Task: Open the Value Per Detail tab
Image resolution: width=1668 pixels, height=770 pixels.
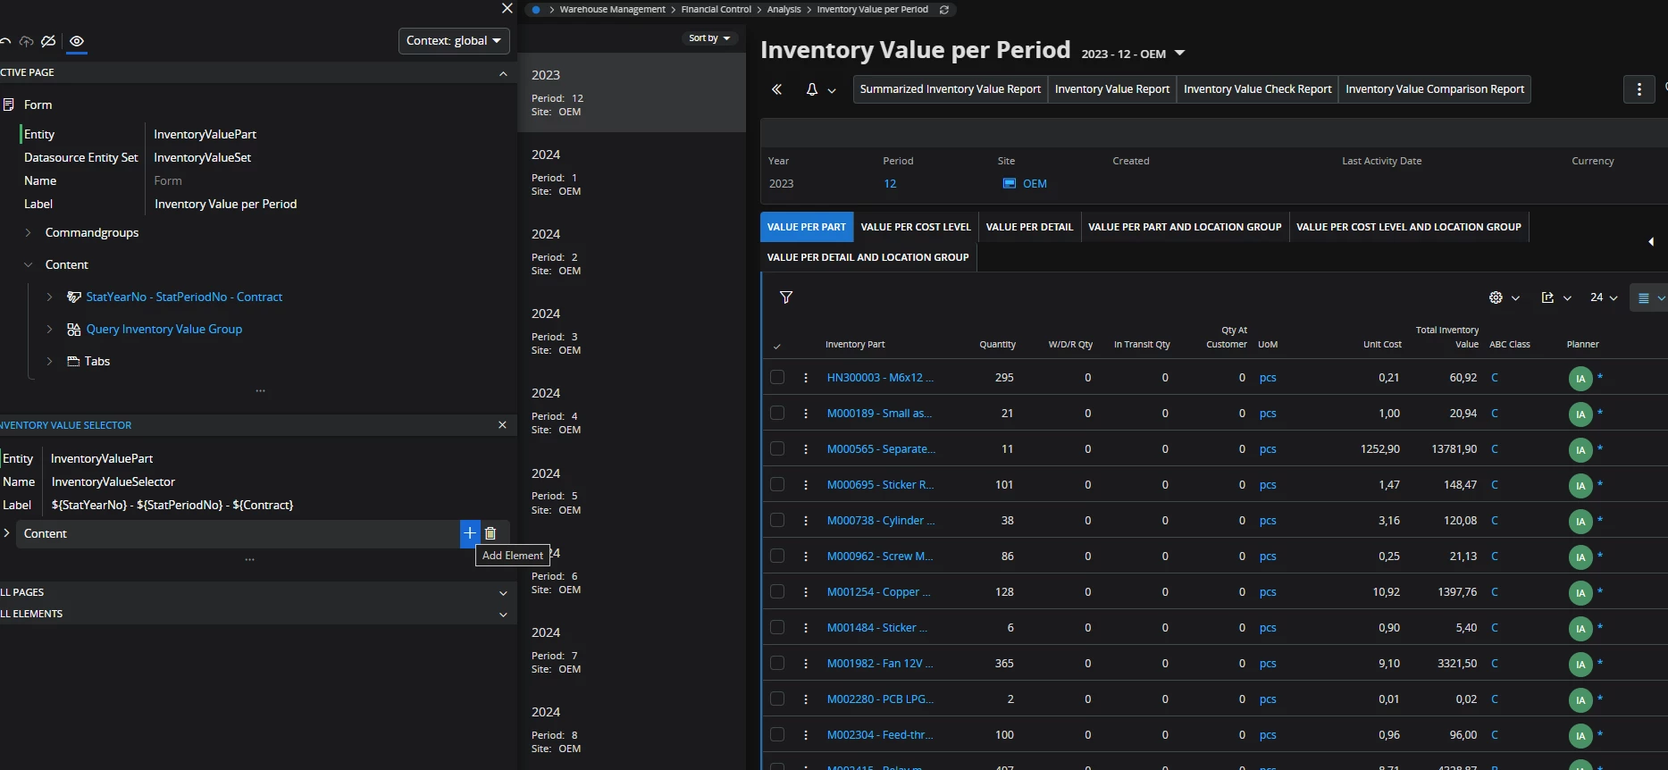Action: point(1029,227)
